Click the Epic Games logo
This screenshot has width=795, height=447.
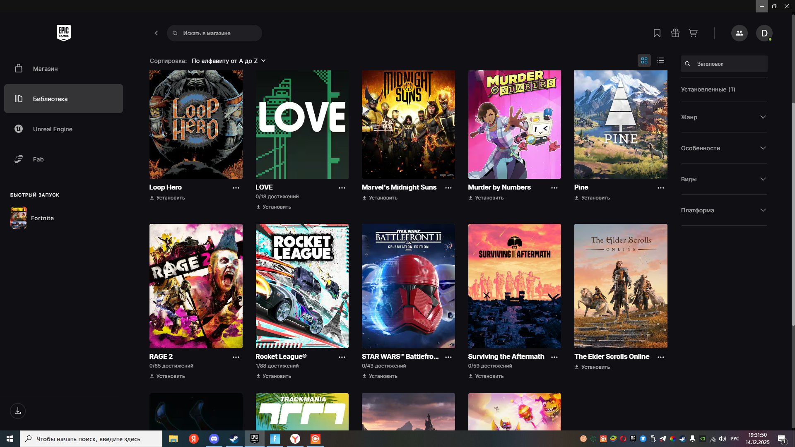(x=64, y=33)
